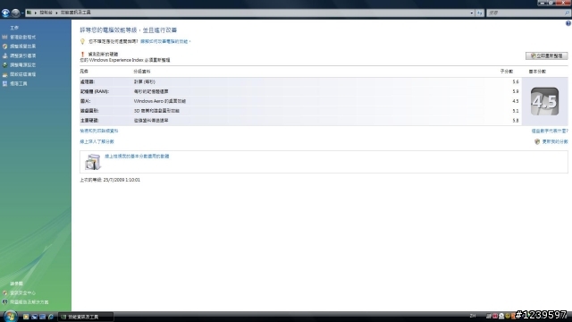Click the magnifier icon in search box
572x322 pixels.
[567, 13]
